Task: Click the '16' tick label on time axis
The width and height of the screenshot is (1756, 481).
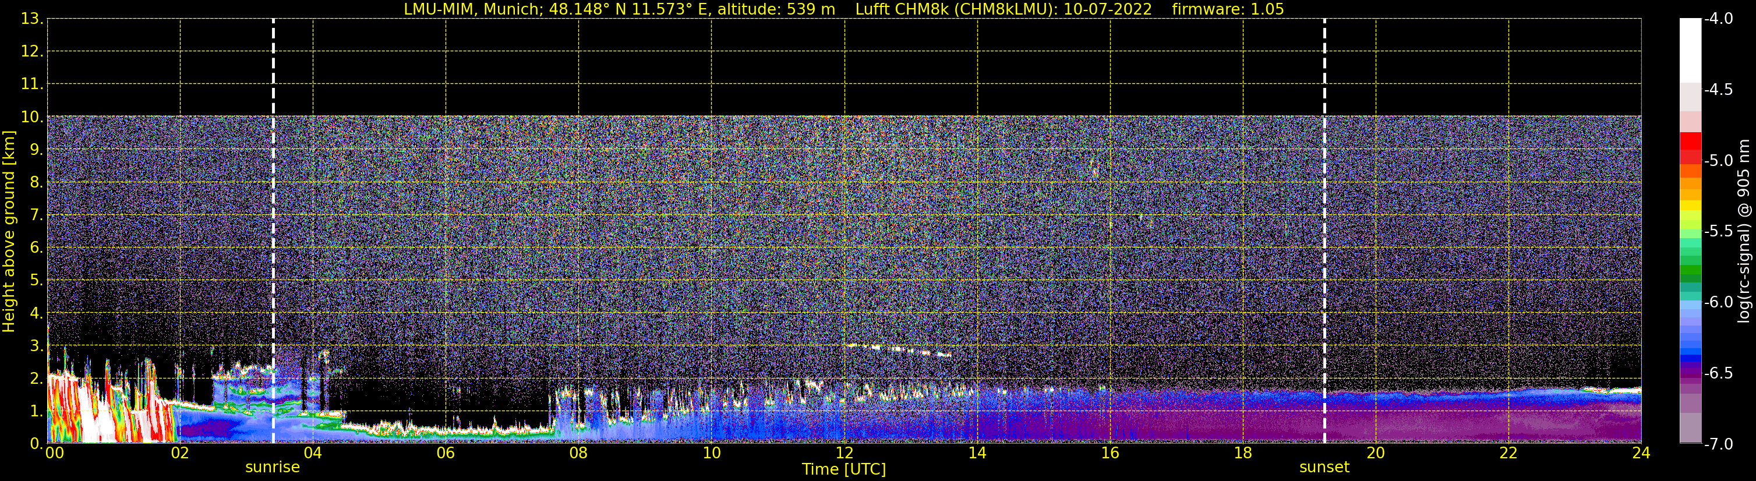Action: coord(1110,453)
